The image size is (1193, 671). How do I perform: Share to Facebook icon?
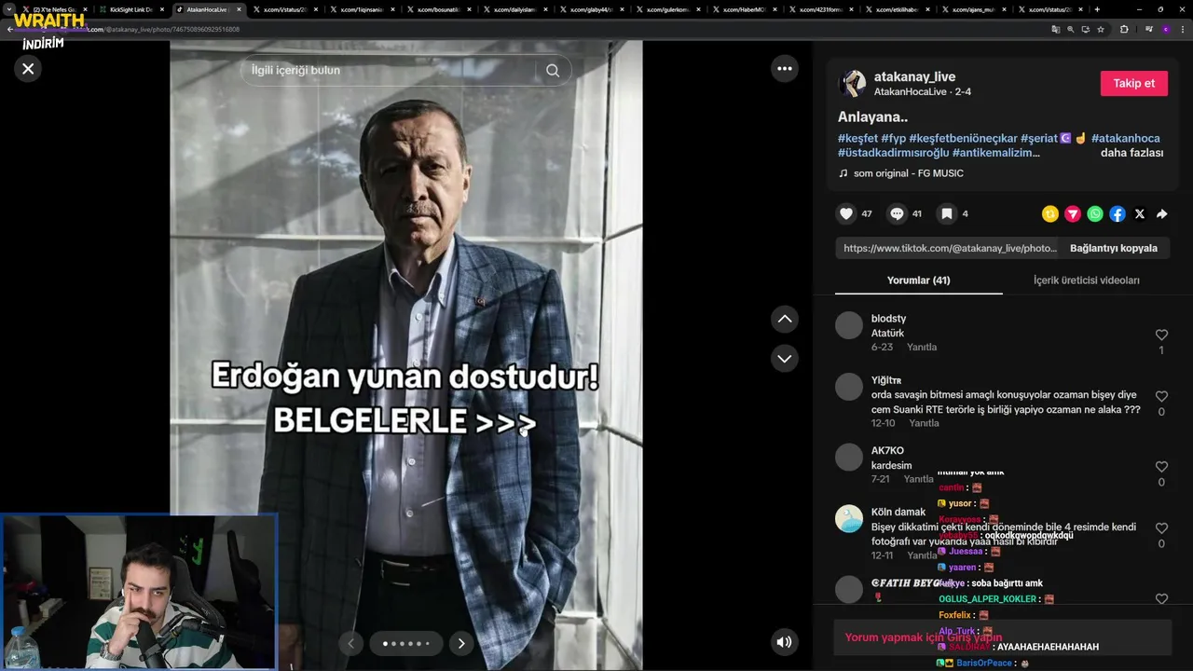click(1118, 214)
